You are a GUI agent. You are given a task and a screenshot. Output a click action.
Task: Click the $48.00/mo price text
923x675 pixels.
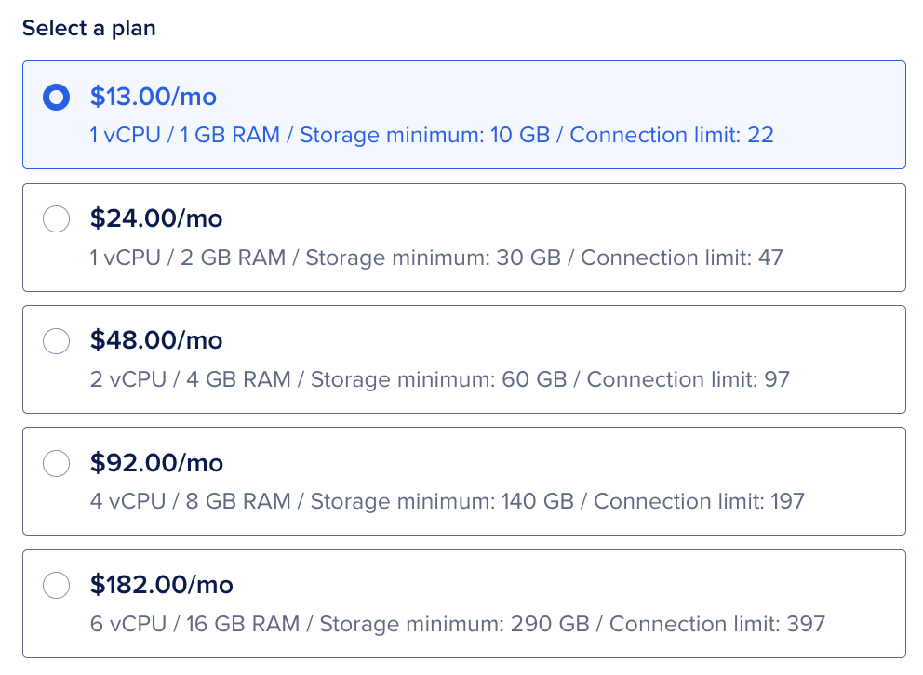click(156, 341)
